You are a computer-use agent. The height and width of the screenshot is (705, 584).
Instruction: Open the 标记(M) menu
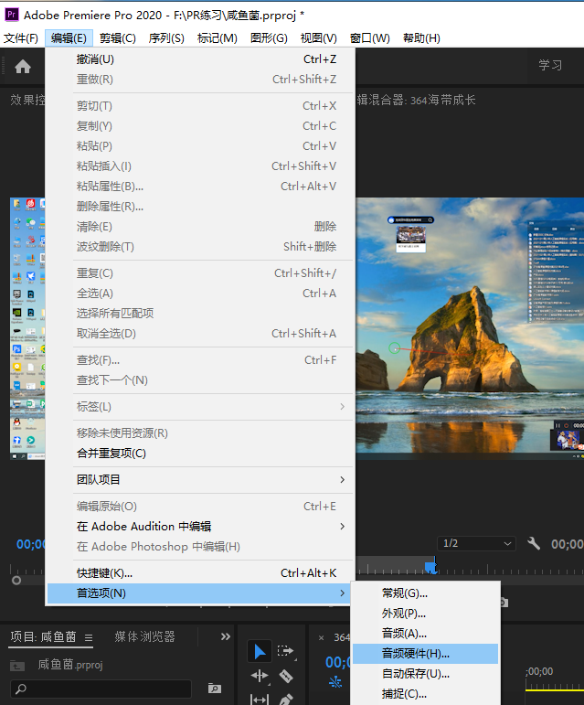pos(217,38)
